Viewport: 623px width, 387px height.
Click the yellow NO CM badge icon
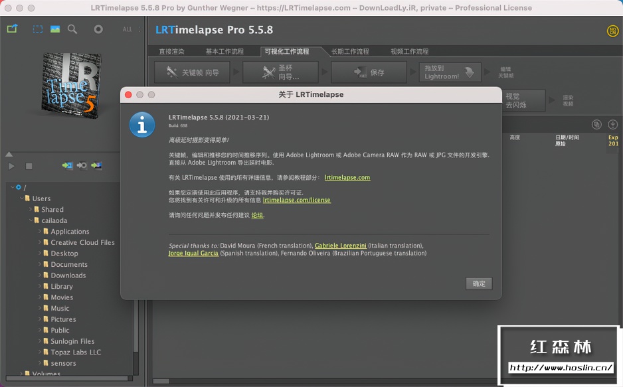click(x=612, y=31)
